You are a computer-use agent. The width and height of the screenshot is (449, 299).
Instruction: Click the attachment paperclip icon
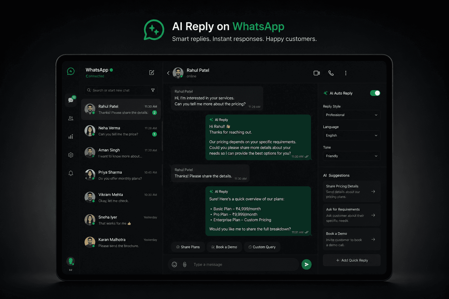(185, 265)
